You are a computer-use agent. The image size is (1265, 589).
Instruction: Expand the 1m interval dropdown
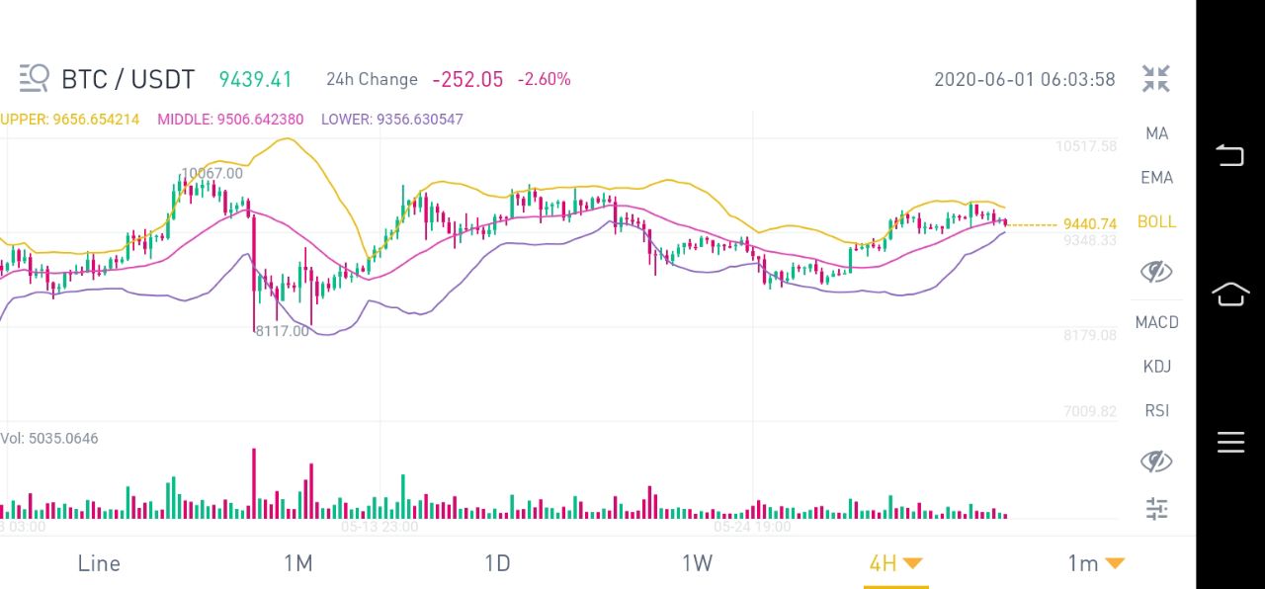(x=1096, y=563)
